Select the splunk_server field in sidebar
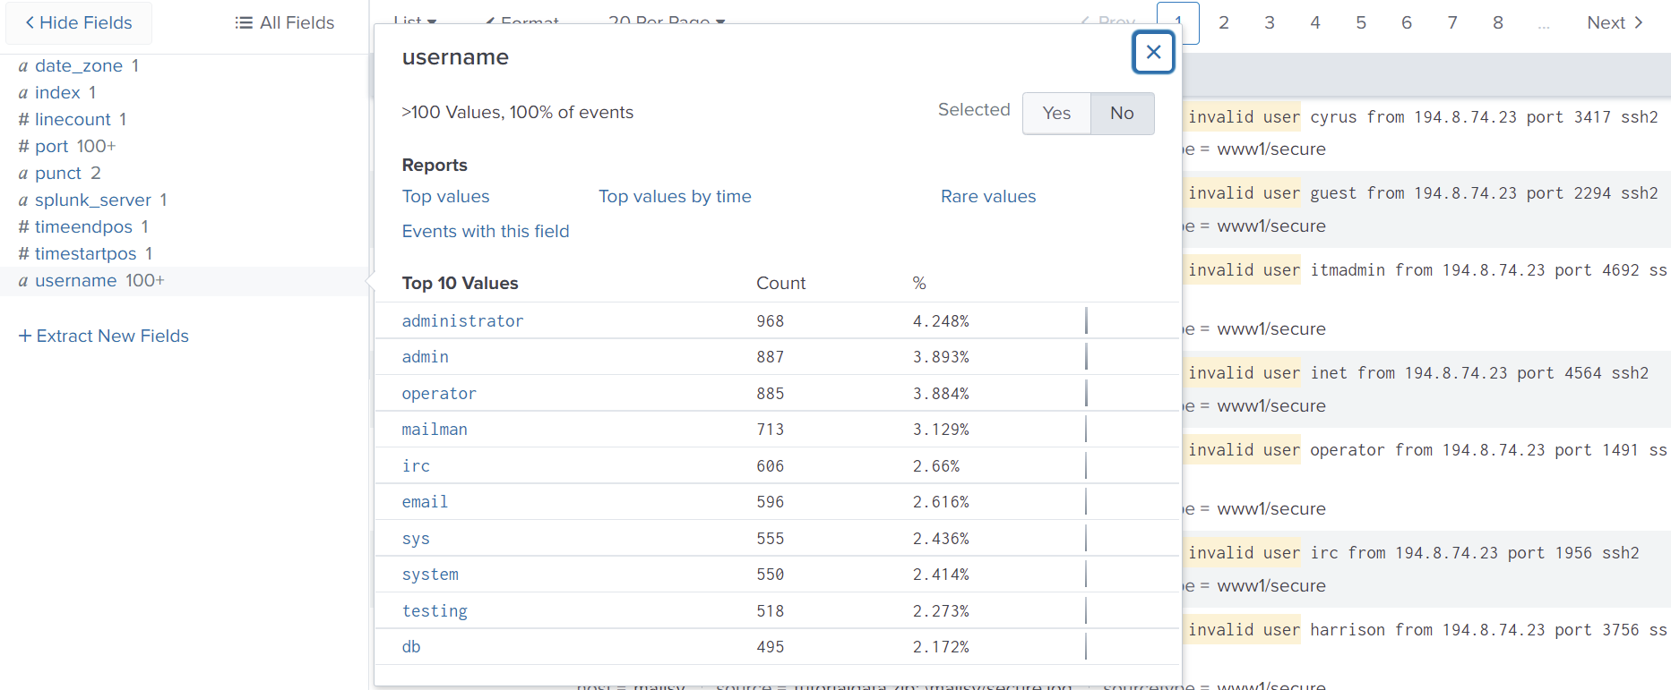The image size is (1671, 690). pos(92,200)
